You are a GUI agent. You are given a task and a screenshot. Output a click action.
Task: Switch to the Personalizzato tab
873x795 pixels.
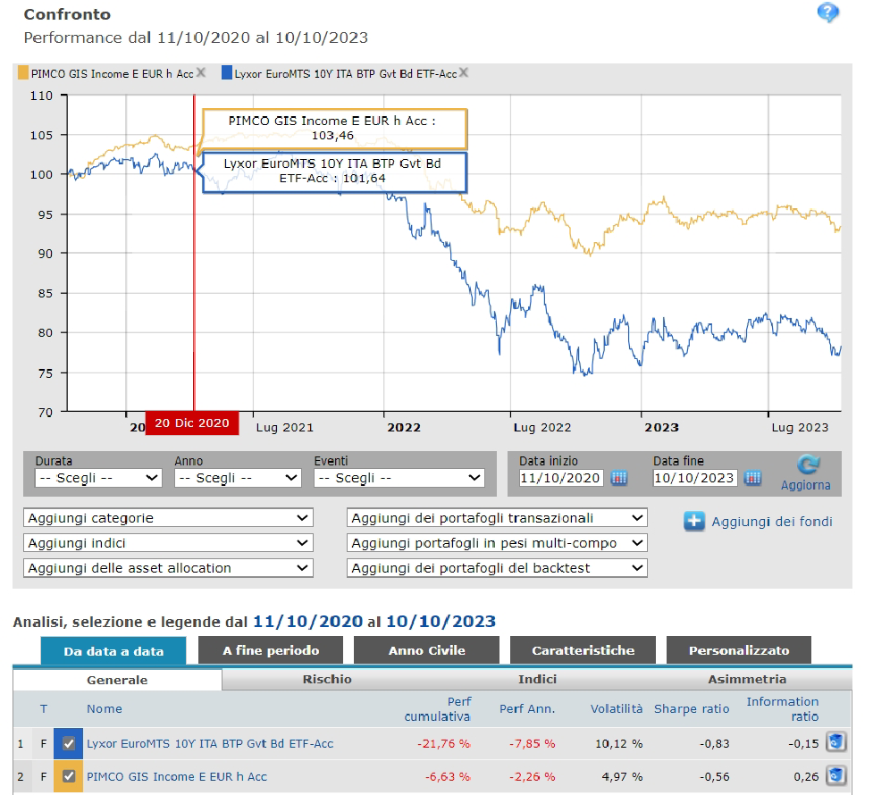[739, 650]
